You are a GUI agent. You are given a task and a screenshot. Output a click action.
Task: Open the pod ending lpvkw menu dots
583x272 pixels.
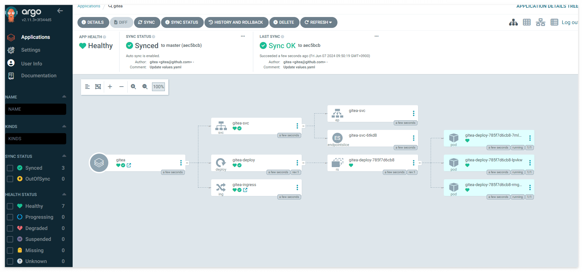tap(530, 163)
